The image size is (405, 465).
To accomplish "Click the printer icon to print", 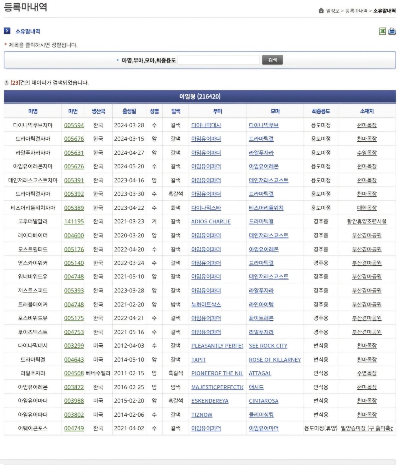I will pos(392,31).
